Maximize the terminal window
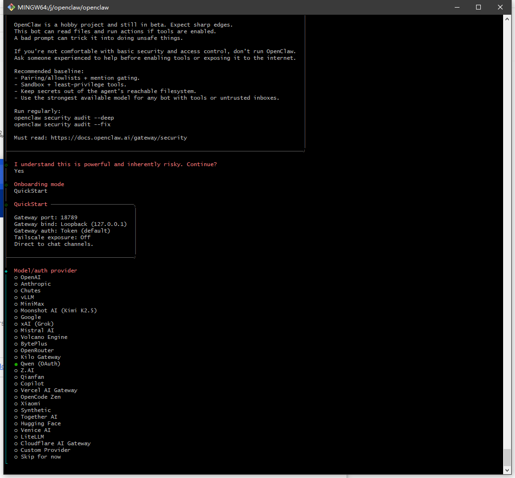 478,7
